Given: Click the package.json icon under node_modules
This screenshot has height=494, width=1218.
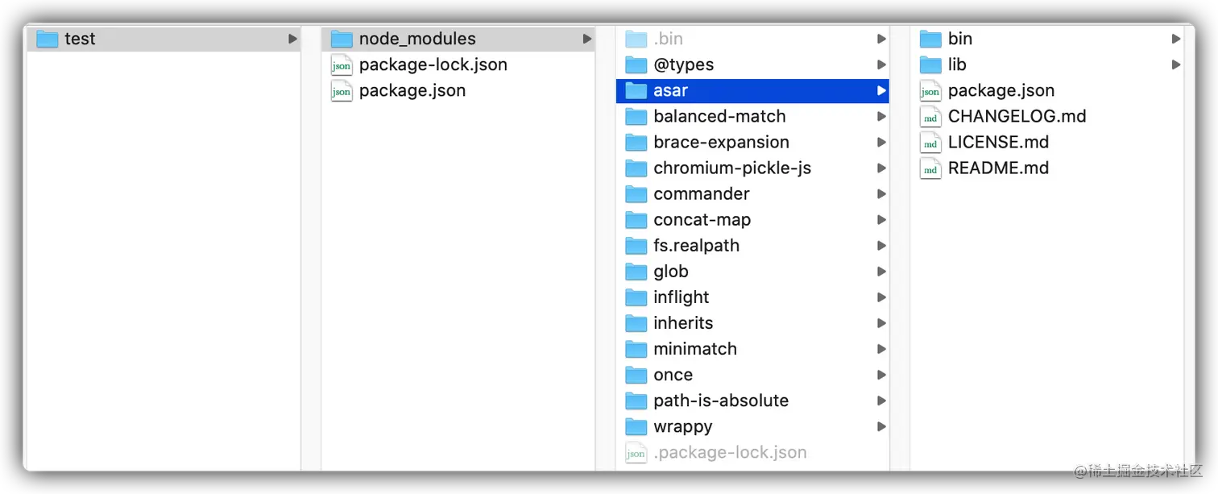Looking at the screenshot, I should pyautogui.click(x=342, y=91).
